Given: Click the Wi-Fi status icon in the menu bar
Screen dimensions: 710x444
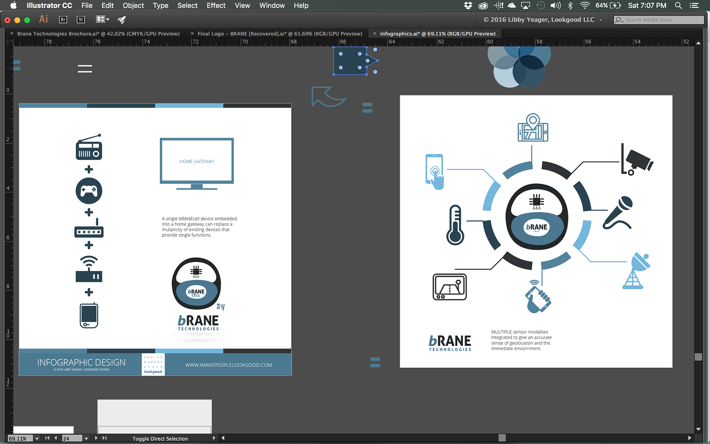Looking at the screenshot, I should 585,6.
